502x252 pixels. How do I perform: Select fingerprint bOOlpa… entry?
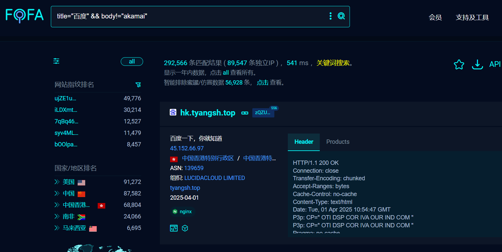pyautogui.click(x=66, y=144)
